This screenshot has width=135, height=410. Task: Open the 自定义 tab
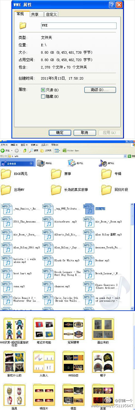point(51,14)
